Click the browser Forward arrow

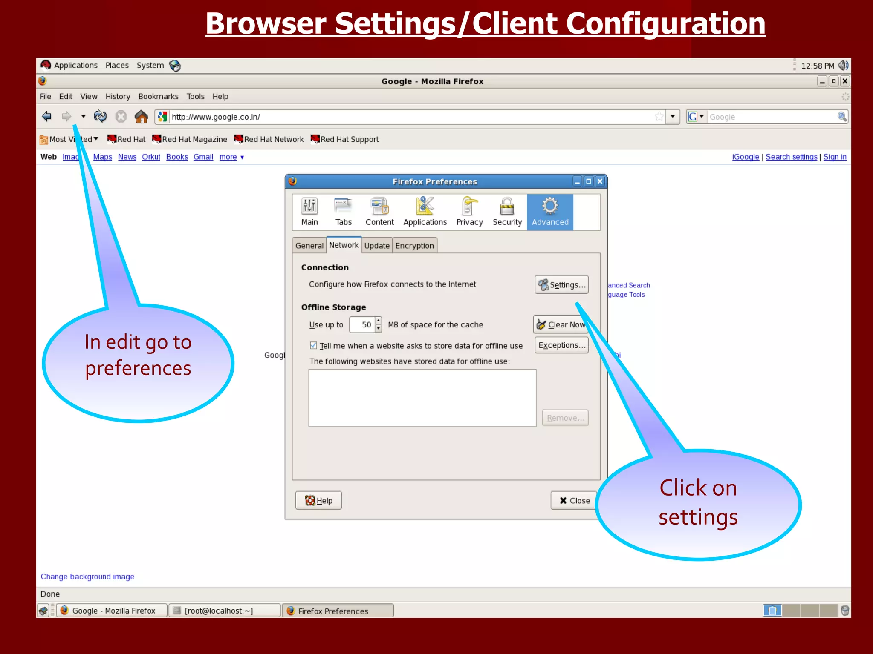[66, 116]
